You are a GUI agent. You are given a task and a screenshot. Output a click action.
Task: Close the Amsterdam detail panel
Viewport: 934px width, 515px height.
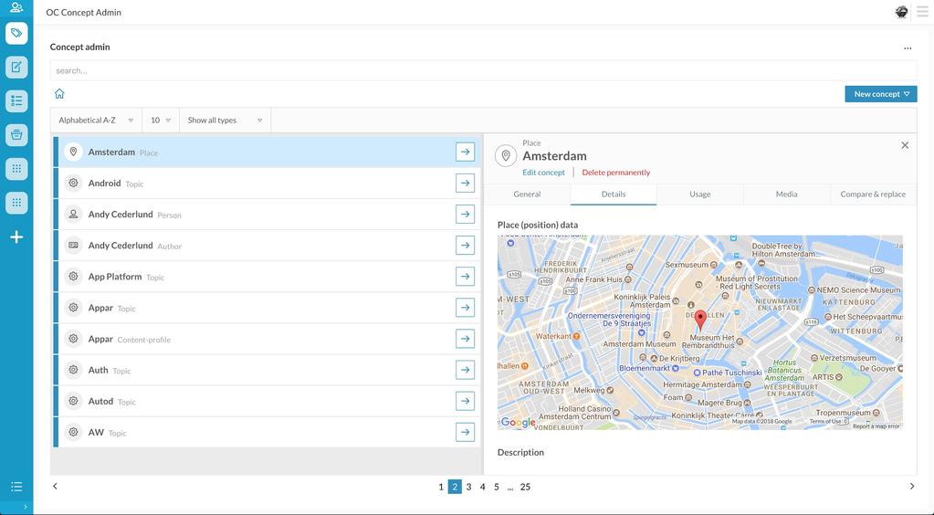coord(905,145)
